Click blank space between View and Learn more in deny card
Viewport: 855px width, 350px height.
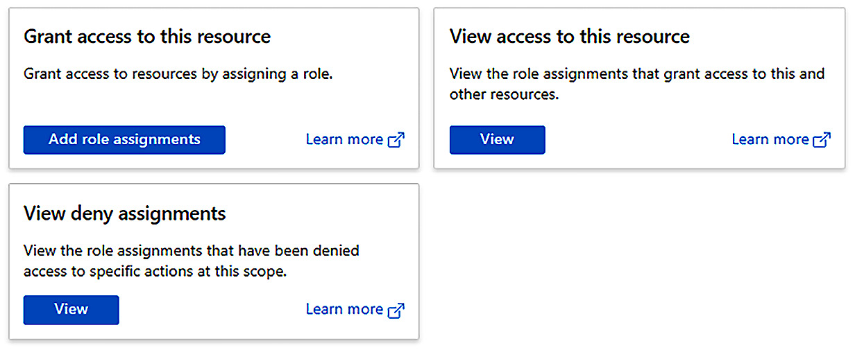tap(212, 309)
